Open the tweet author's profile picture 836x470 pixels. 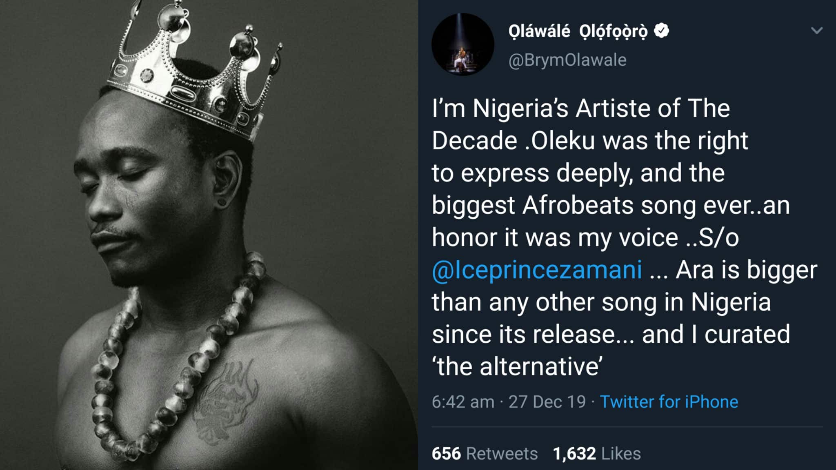tap(462, 44)
